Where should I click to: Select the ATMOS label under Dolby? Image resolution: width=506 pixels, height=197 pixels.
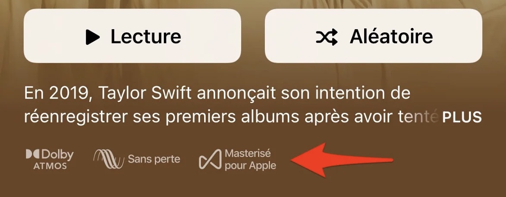(50, 166)
